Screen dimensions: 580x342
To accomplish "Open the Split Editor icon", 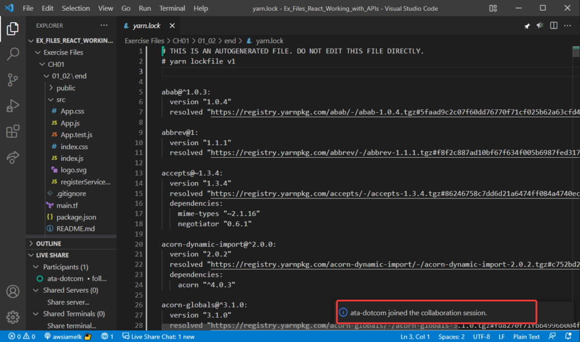I will pos(553,25).
